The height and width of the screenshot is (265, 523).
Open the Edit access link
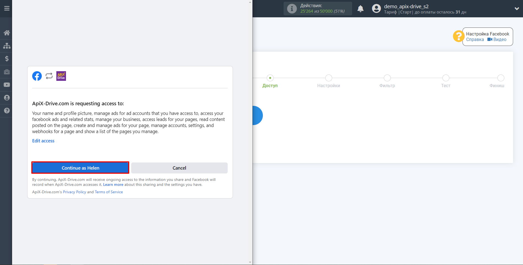click(43, 141)
